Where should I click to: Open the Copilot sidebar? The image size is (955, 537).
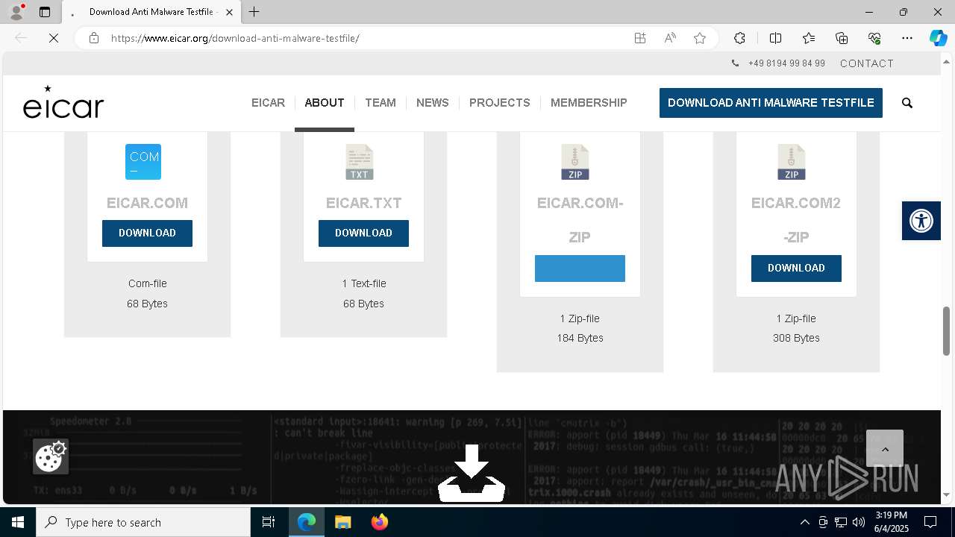[x=938, y=38]
